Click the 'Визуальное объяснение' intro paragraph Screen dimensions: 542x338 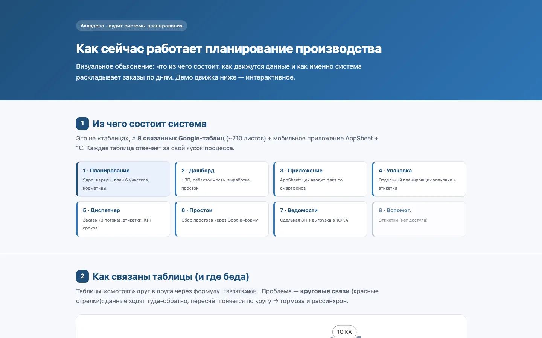click(219, 72)
